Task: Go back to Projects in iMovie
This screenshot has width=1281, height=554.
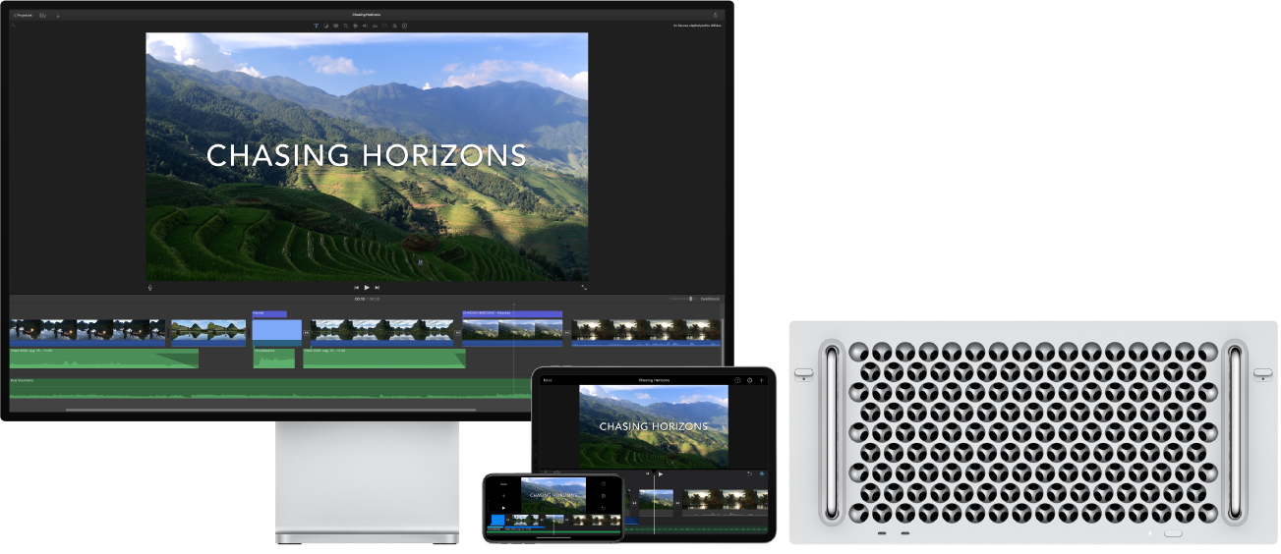Action: (x=23, y=16)
